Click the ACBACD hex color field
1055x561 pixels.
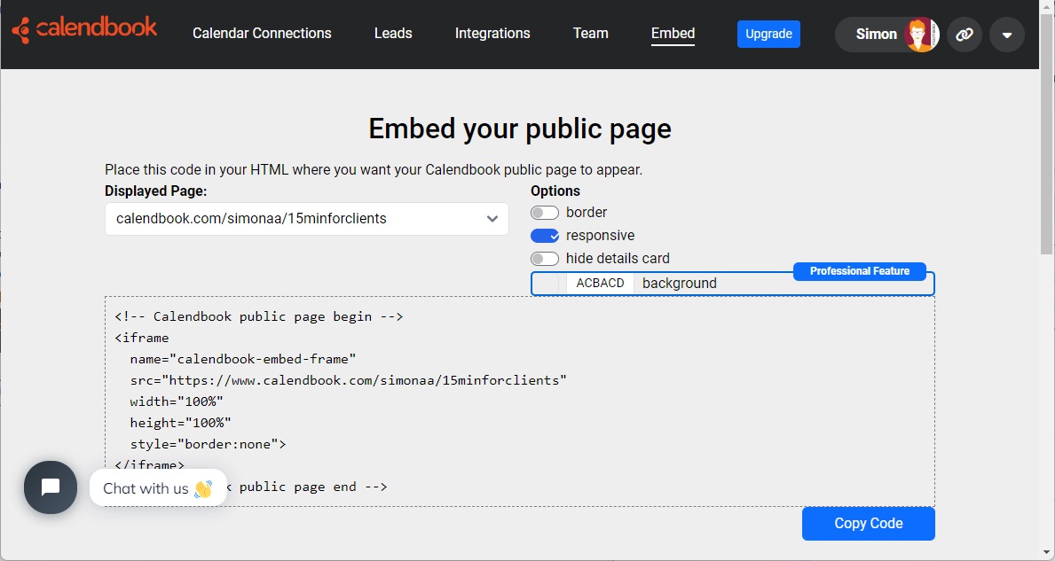600,284
